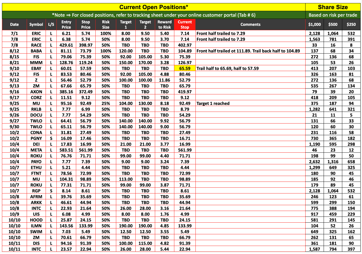The height and width of the screenshot is (254, 362).
Task: Select BABA's front half trailed comment
Action: pyautogui.click(x=248, y=51)
